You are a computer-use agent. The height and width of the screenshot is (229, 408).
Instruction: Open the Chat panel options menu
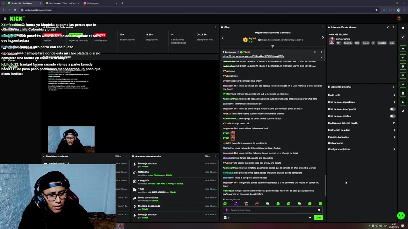click(x=322, y=27)
